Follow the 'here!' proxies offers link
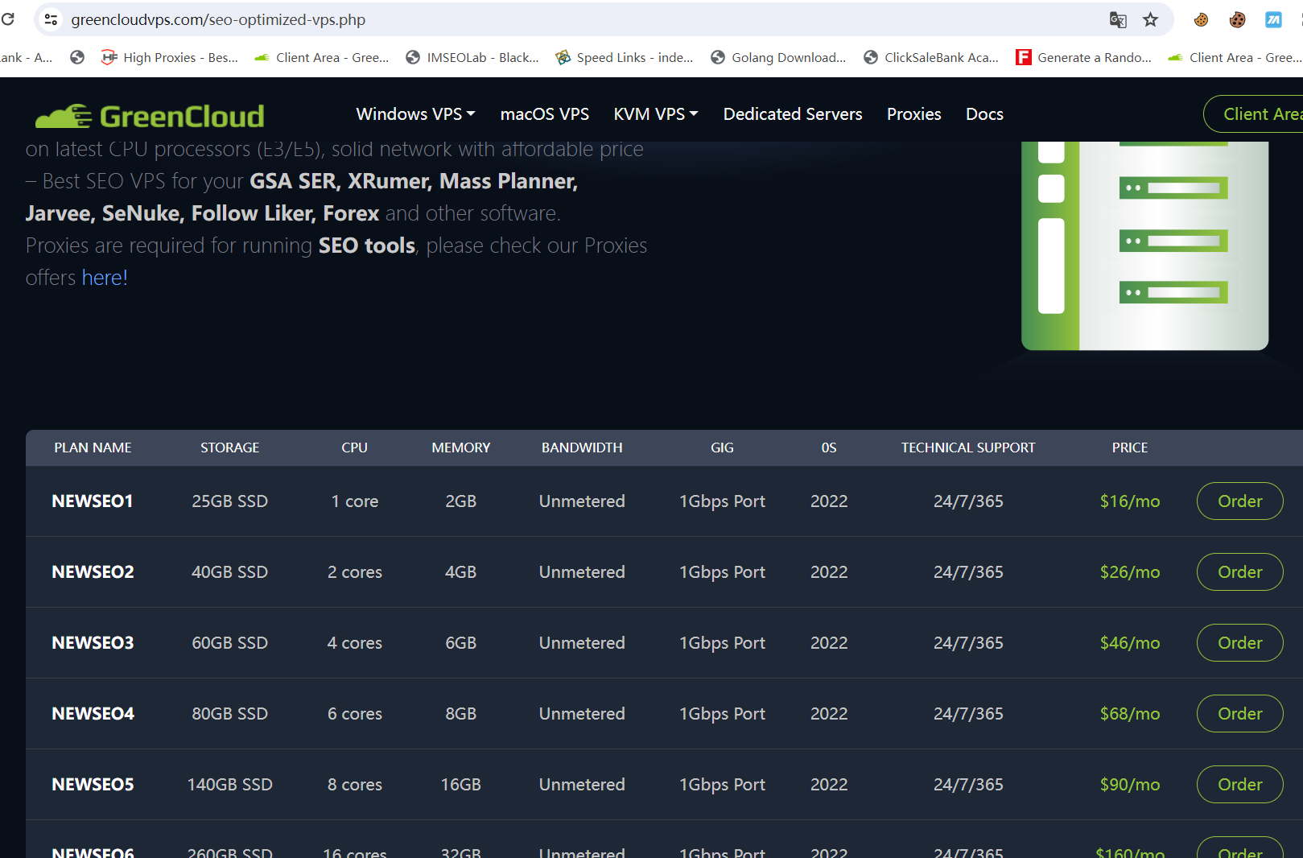This screenshot has height=858, width=1303. pos(105,278)
